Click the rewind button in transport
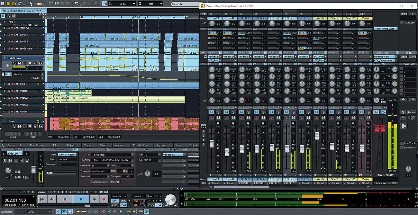418x215 pixels. 51,199
